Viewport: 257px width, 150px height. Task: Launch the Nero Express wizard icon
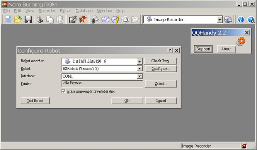point(82,20)
